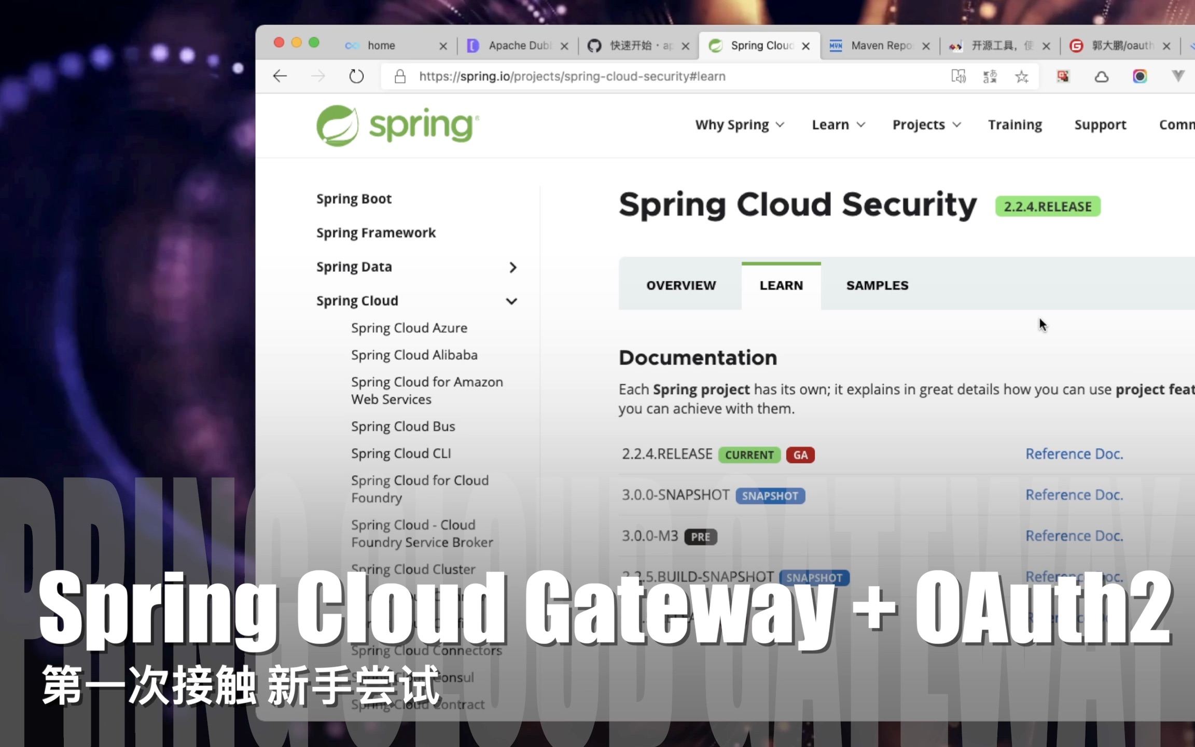Open the Projects dropdown navigation menu
Image resolution: width=1195 pixels, height=747 pixels.
point(927,125)
